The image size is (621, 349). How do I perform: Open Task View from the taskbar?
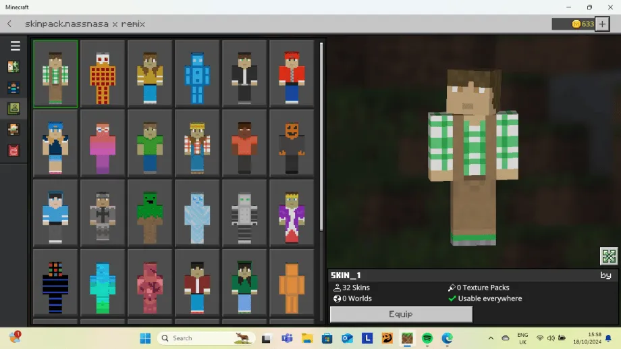point(266,338)
